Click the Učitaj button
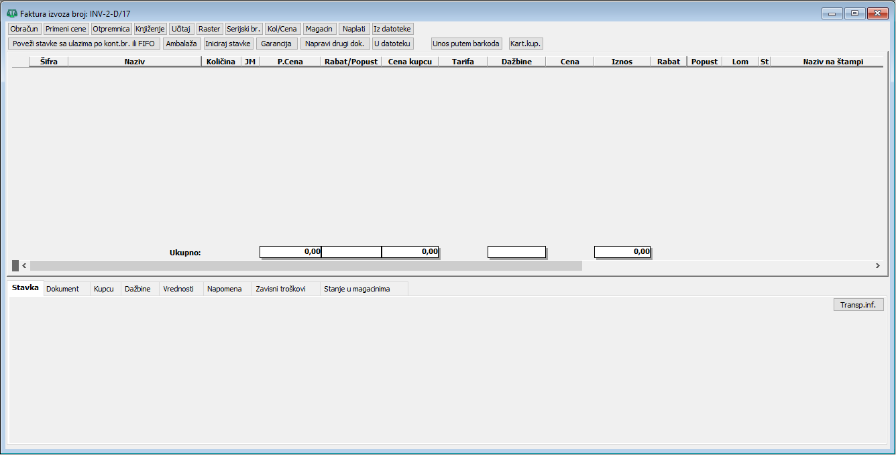Screen dimensions: 896x455 [181, 29]
